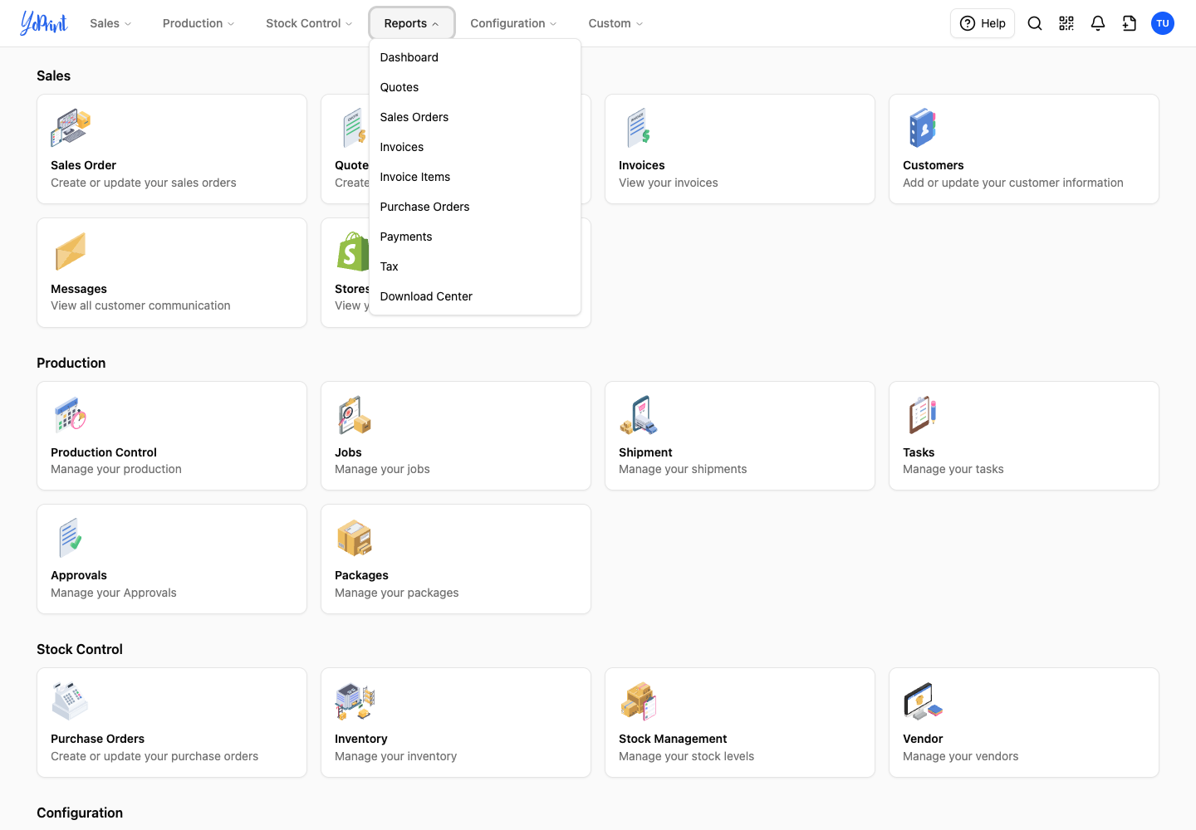1196x830 pixels.
Task: Choose Sales Orders report
Action: pos(475,117)
